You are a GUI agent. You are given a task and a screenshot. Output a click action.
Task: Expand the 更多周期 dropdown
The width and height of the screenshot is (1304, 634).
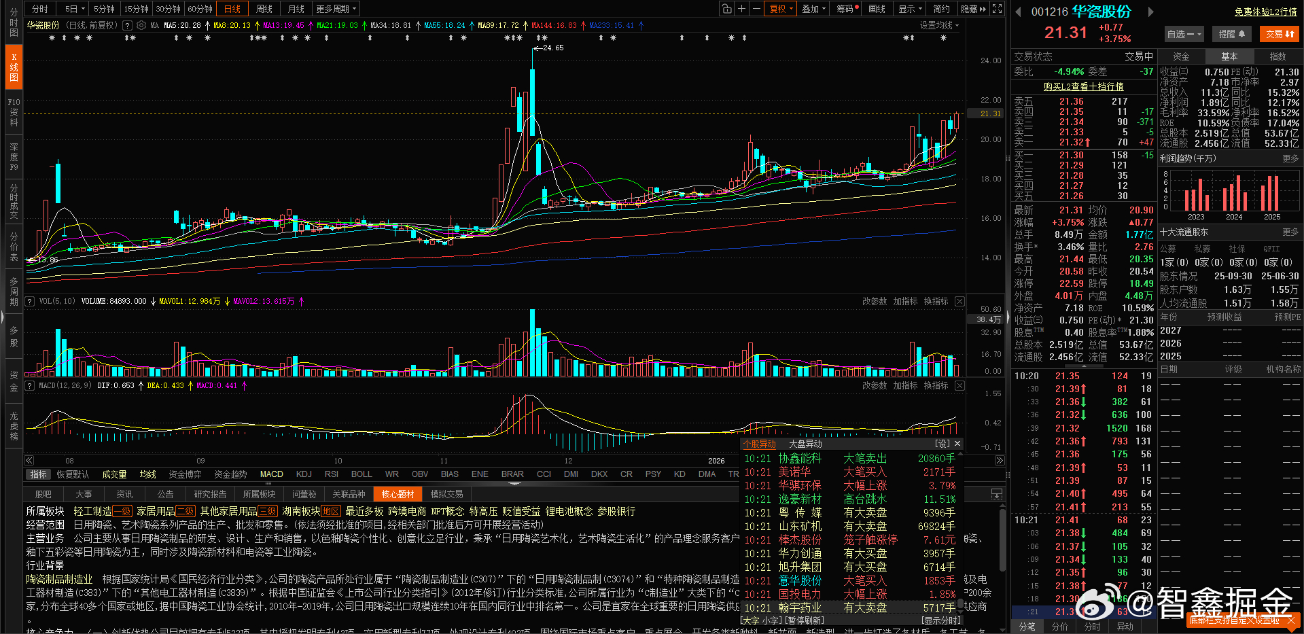tap(336, 9)
